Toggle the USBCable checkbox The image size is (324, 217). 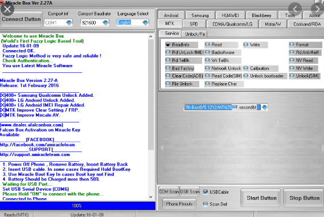click(x=206, y=192)
